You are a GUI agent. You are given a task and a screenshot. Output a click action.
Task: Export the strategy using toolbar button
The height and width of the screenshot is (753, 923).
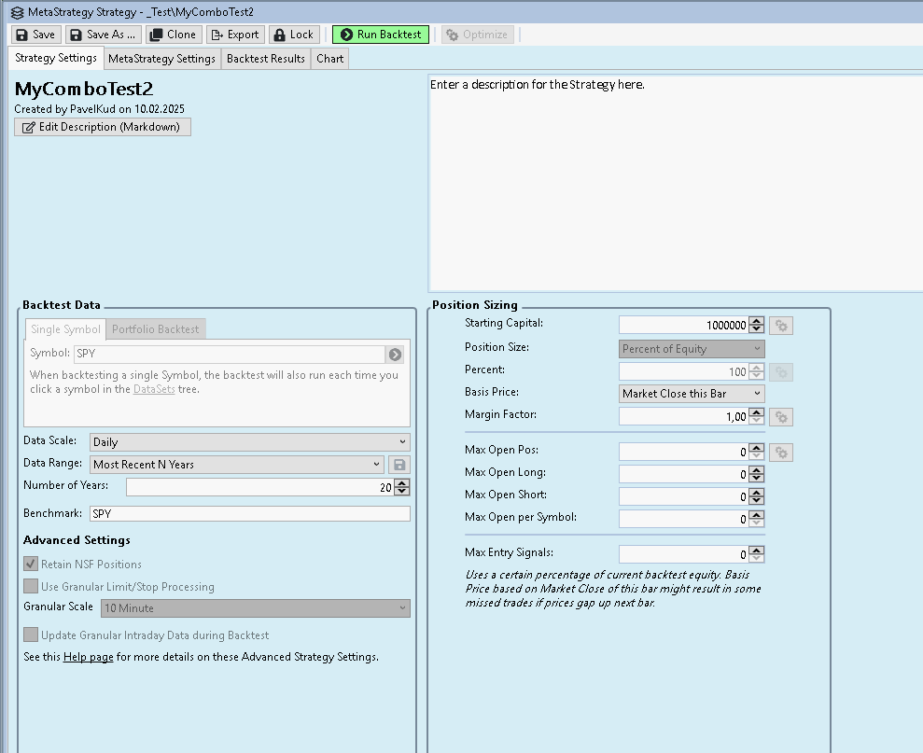[x=234, y=35]
